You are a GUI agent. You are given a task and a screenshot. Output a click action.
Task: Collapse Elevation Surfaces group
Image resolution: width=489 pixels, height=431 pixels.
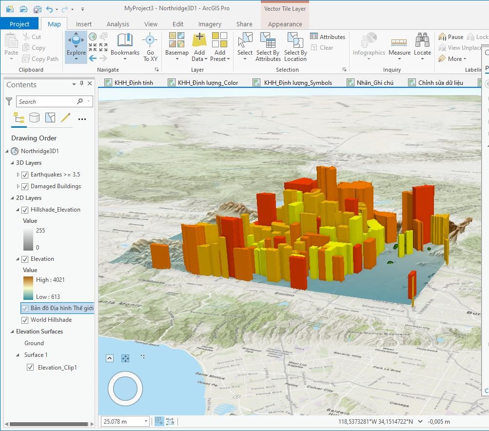click(12, 332)
